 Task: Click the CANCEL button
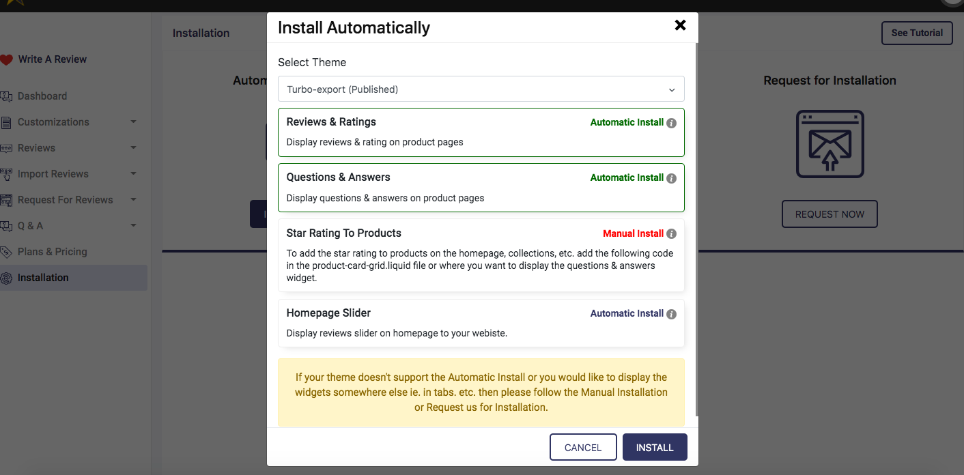[x=583, y=448]
